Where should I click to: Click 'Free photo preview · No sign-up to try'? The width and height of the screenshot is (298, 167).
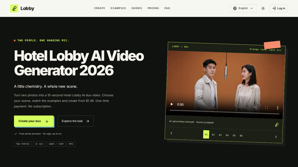(x=40, y=134)
